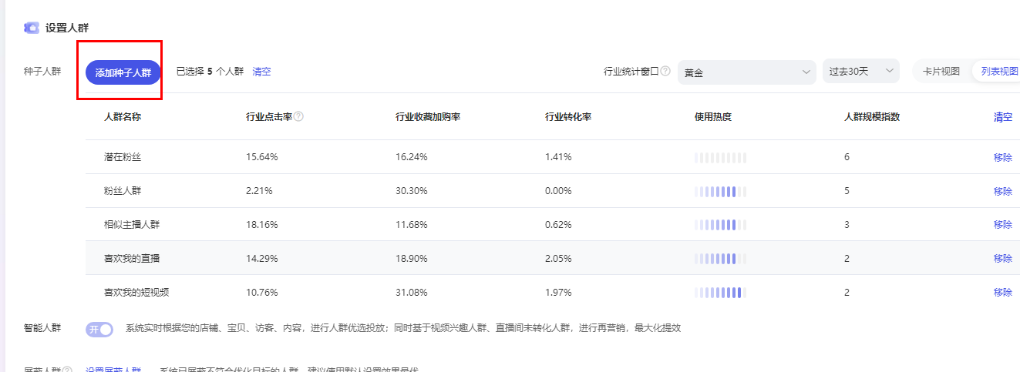
Task: Remove the 粉丝人群 row
Action: coord(1002,191)
